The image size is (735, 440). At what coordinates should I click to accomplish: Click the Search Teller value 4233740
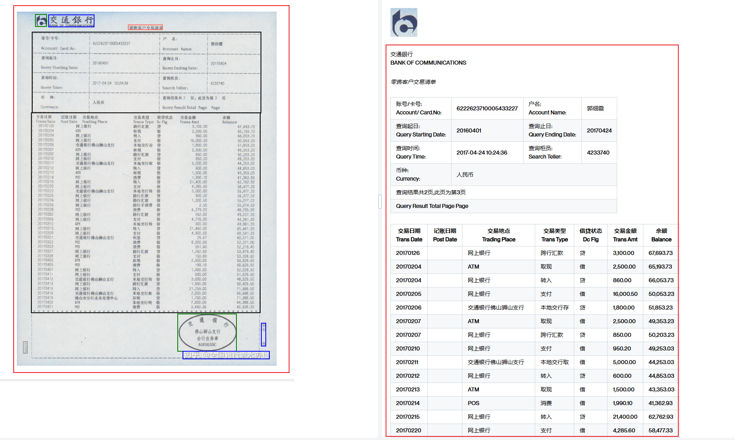click(x=598, y=153)
